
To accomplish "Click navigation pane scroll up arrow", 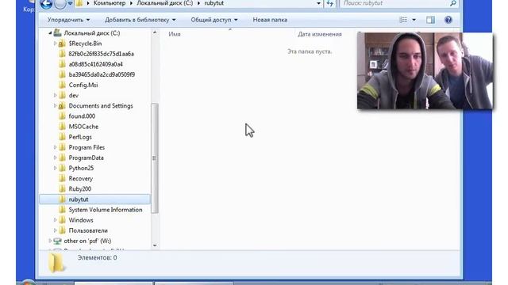I will point(155,32).
